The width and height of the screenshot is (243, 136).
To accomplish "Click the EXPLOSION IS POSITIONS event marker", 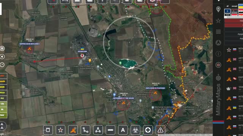I will coord(155,93).
